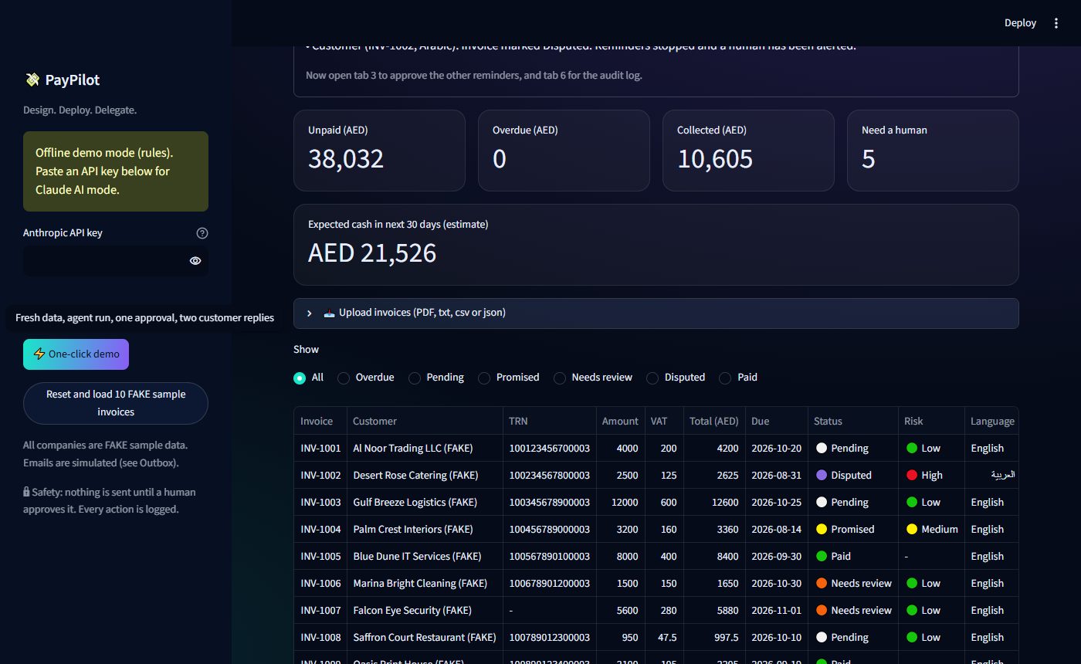
Task: Click customer Desert Rose Catering (FAKE)
Action: pyautogui.click(x=425, y=475)
